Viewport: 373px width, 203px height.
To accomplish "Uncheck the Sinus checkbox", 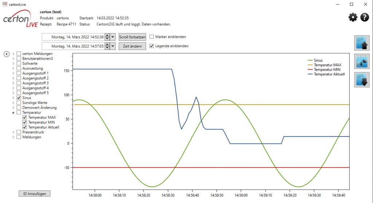I will [x=19, y=98].
